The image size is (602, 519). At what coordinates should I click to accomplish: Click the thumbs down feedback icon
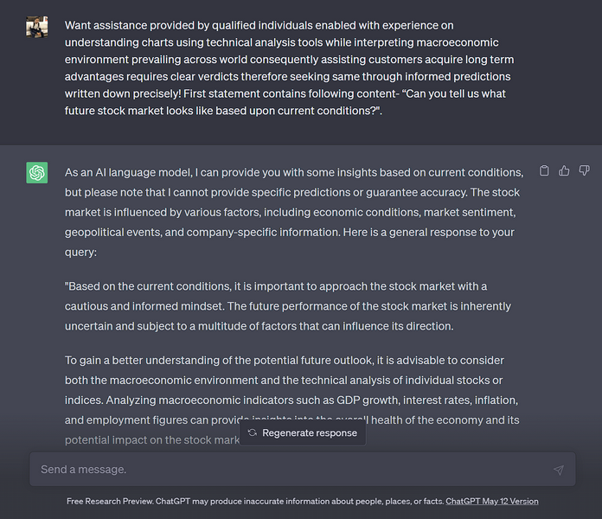(x=584, y=171)
